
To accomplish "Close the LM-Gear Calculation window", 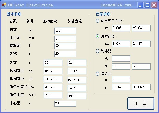I will click(x=154, y=5).
